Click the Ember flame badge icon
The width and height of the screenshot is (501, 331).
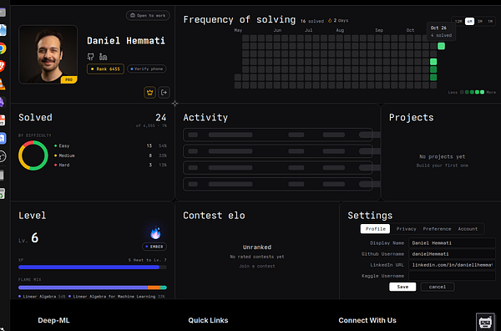155,233
